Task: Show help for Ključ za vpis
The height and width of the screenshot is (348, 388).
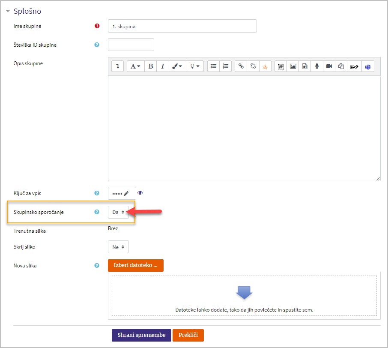Action: point(97,193)
